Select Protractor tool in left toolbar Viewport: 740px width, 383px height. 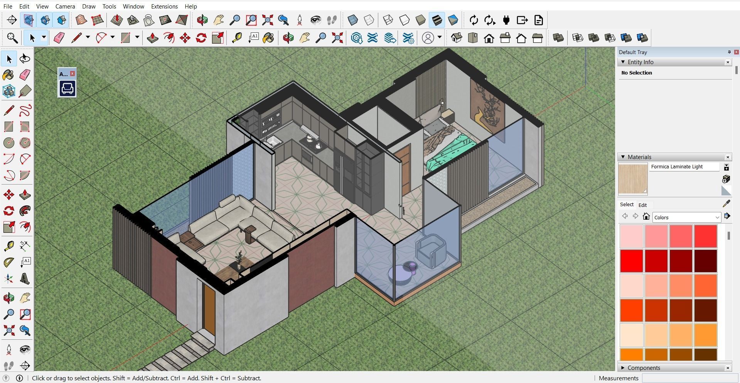[9, 263]
